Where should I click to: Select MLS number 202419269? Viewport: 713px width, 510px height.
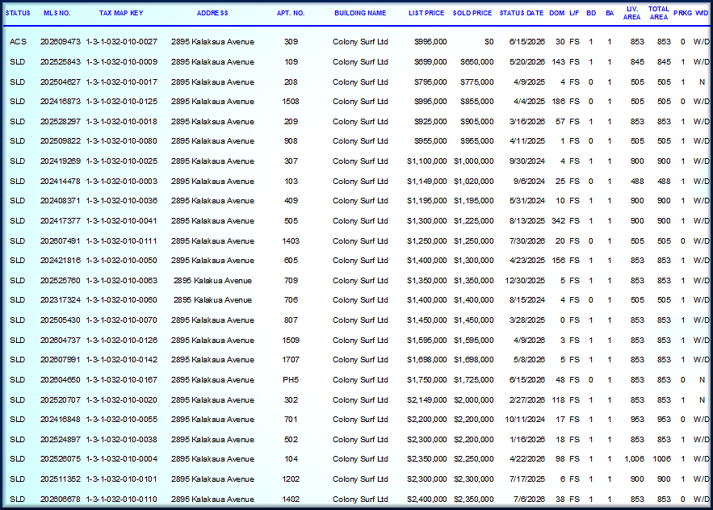pyautogui.click(x=61, y=161)
